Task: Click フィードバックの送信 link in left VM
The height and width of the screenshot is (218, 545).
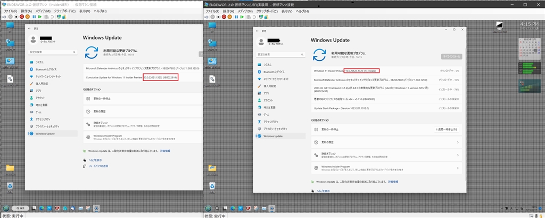Action: tap(98, 166)
